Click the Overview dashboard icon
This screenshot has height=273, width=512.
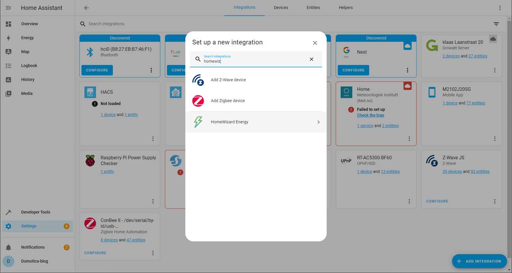[x=8, y=24]
